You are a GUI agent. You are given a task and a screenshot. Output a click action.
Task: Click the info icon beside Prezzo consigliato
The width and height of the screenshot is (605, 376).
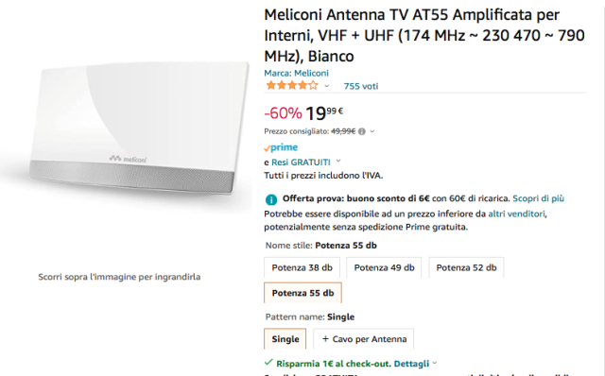(x=361, y=131)
